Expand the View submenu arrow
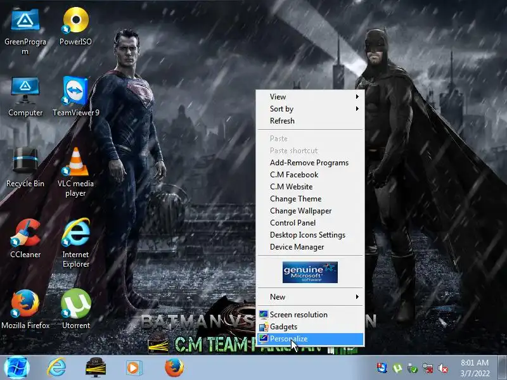Image resolution: width=507 pixels, height=380 pixels. (357, 97)
